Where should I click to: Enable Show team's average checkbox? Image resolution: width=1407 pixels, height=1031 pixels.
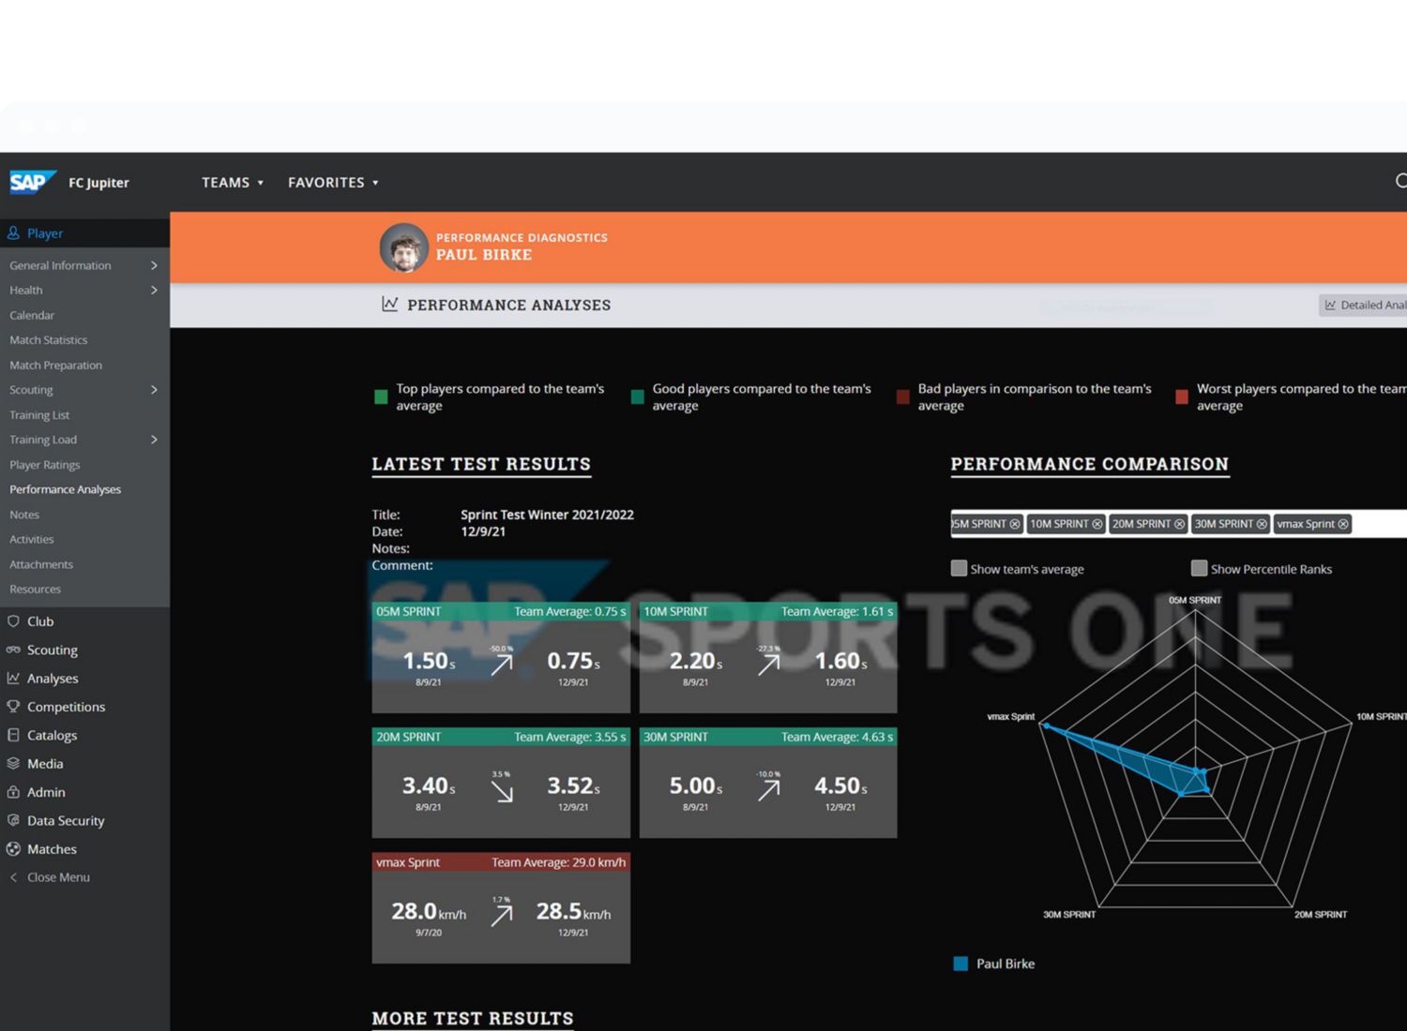coord(959,568)
